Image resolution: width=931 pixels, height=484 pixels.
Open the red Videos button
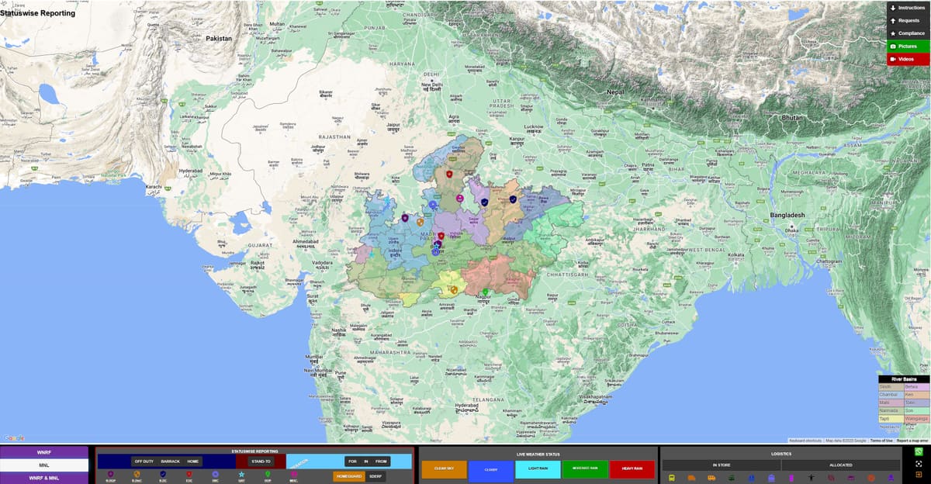tap(908, 59)
